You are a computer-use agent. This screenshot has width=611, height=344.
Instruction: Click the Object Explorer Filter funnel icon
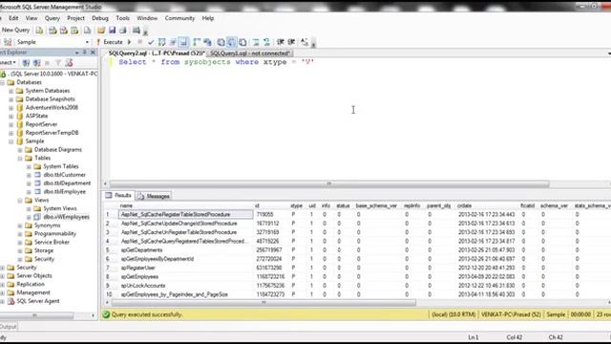click(x=58, y=63)
